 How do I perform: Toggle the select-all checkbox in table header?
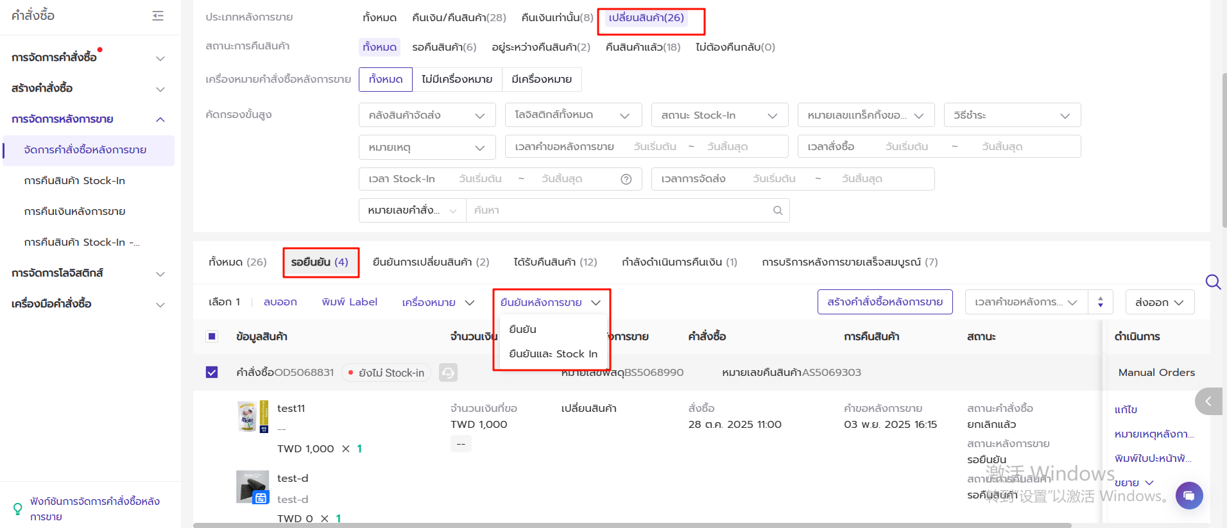tap(212, 336)
